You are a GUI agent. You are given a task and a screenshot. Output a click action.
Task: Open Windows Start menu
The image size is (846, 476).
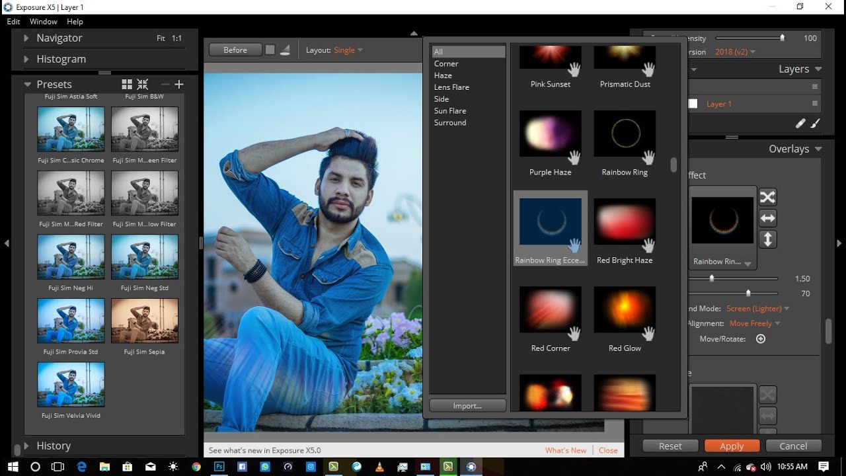click(x=13, y=466)
